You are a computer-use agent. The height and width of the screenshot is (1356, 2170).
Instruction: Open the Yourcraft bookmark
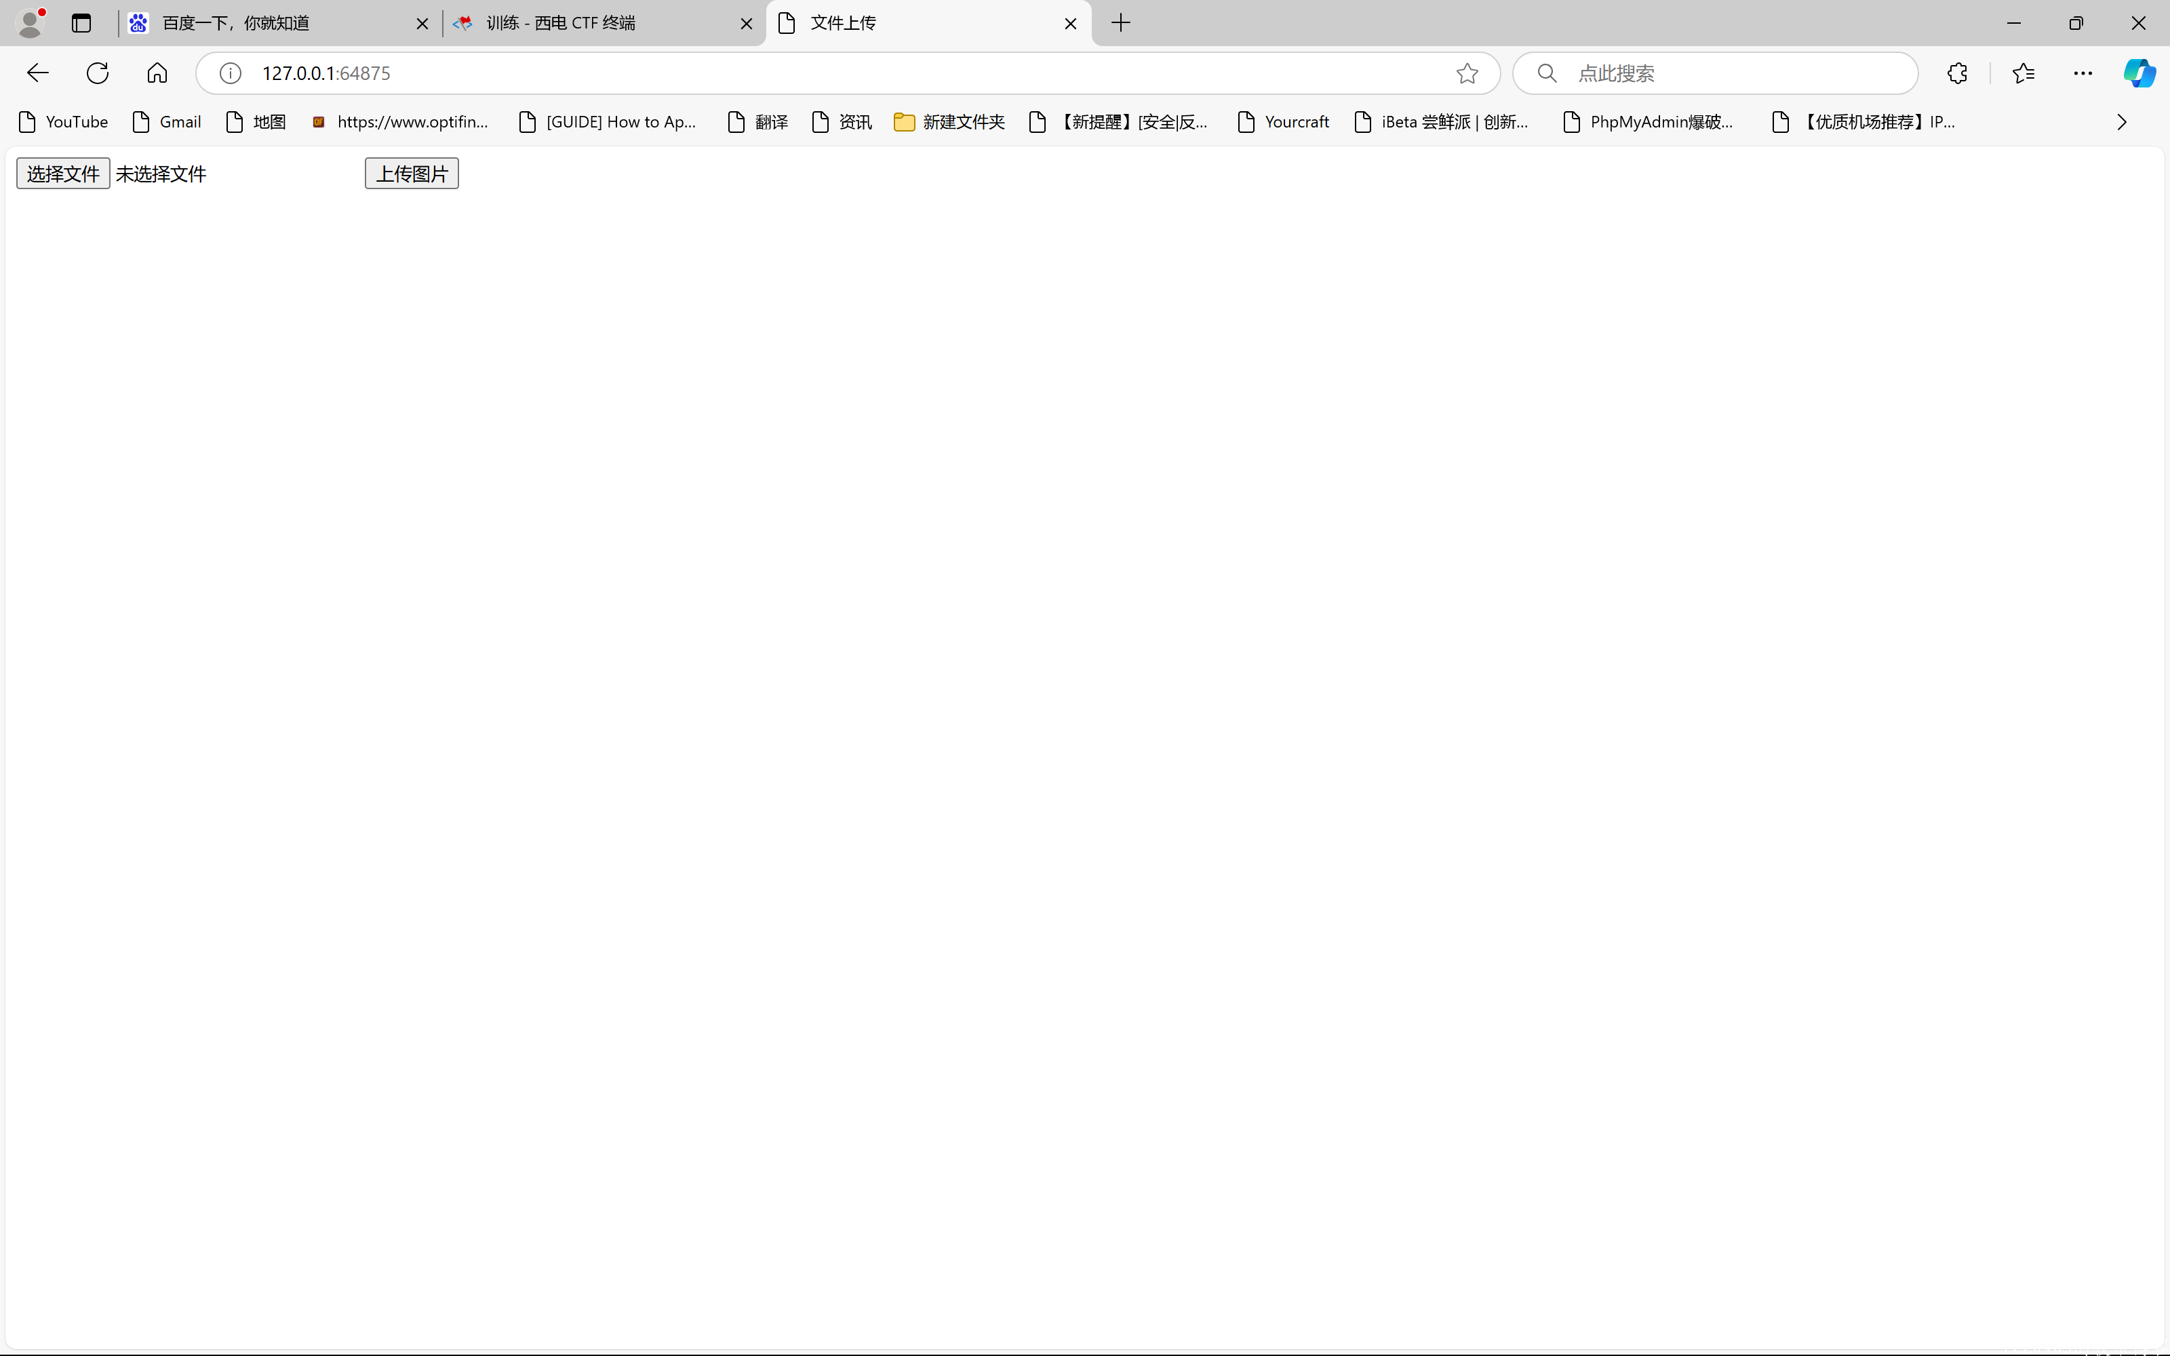tap(1284, 122)
